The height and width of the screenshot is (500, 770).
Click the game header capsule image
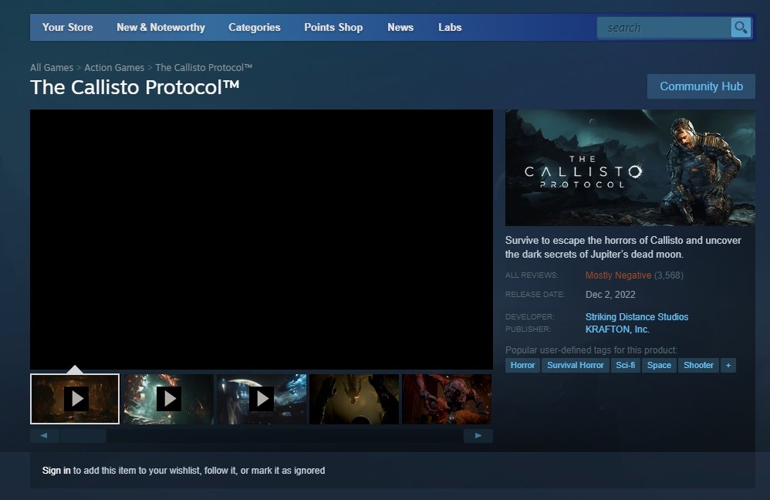click(x=630, y=167)
